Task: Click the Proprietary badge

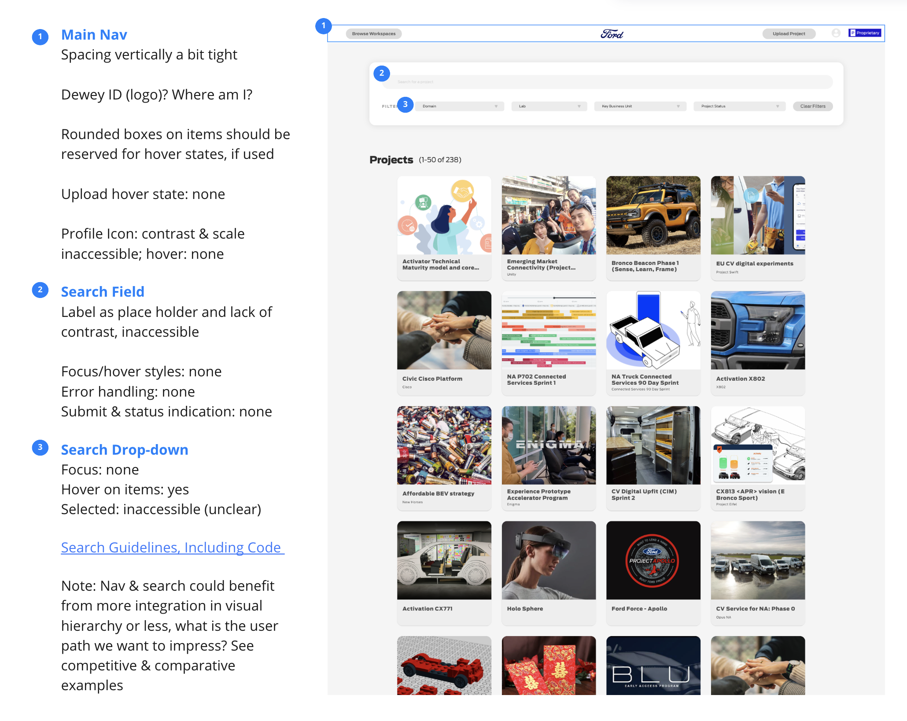Action: pos(865,33)
